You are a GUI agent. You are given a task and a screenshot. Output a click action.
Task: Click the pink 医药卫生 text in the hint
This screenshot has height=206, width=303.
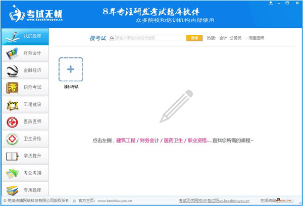click(x=173, y=141)
